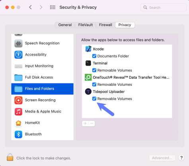Screen dimensions: 189x166
Task: Select HomeKit in the sidebar
Action: [x=43, y=123]
